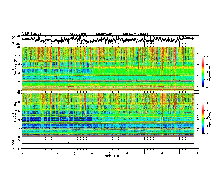Click the "-5" tick of ch.3(V) axis
The width and height of the screenshot is (222, 172).
[x=19, y=149]
